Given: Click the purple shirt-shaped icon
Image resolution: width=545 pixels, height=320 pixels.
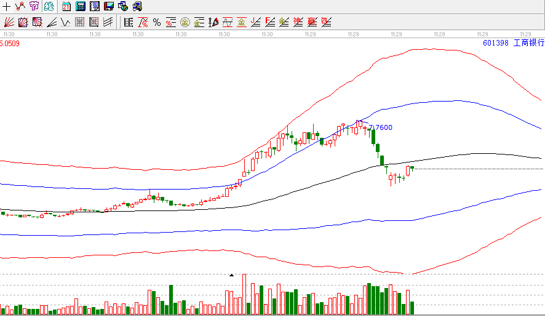Looking at the screenshot, I should (34, 6).
